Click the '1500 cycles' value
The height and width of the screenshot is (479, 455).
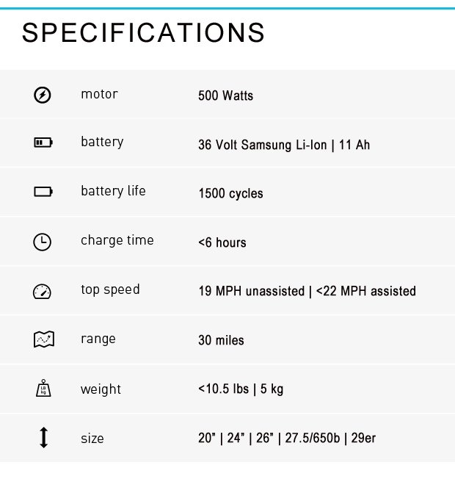pos(230,193)
